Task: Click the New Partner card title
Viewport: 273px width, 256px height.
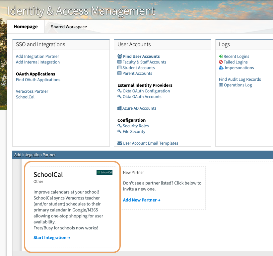Action: [x=133, y=173]
